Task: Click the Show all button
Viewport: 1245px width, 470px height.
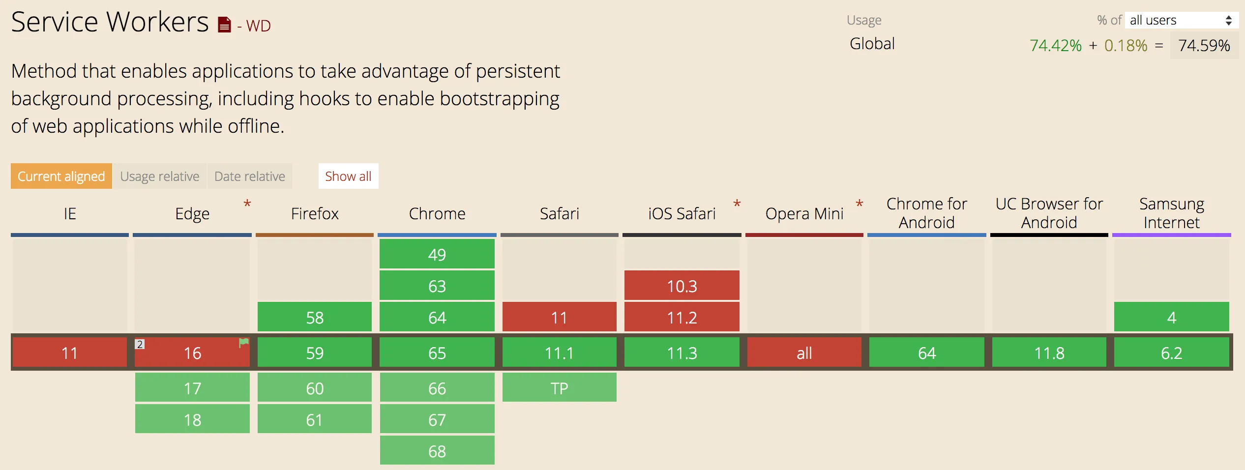Action: 348,176
